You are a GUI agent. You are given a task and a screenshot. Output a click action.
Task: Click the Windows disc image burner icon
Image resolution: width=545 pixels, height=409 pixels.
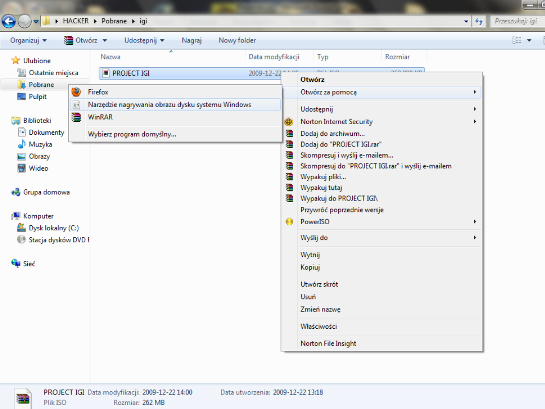pos(76,105)
